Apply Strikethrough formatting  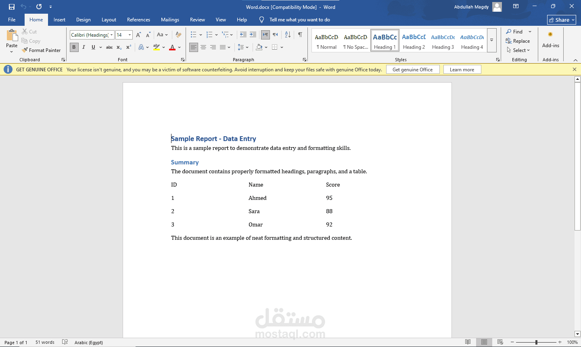point(109,47)
